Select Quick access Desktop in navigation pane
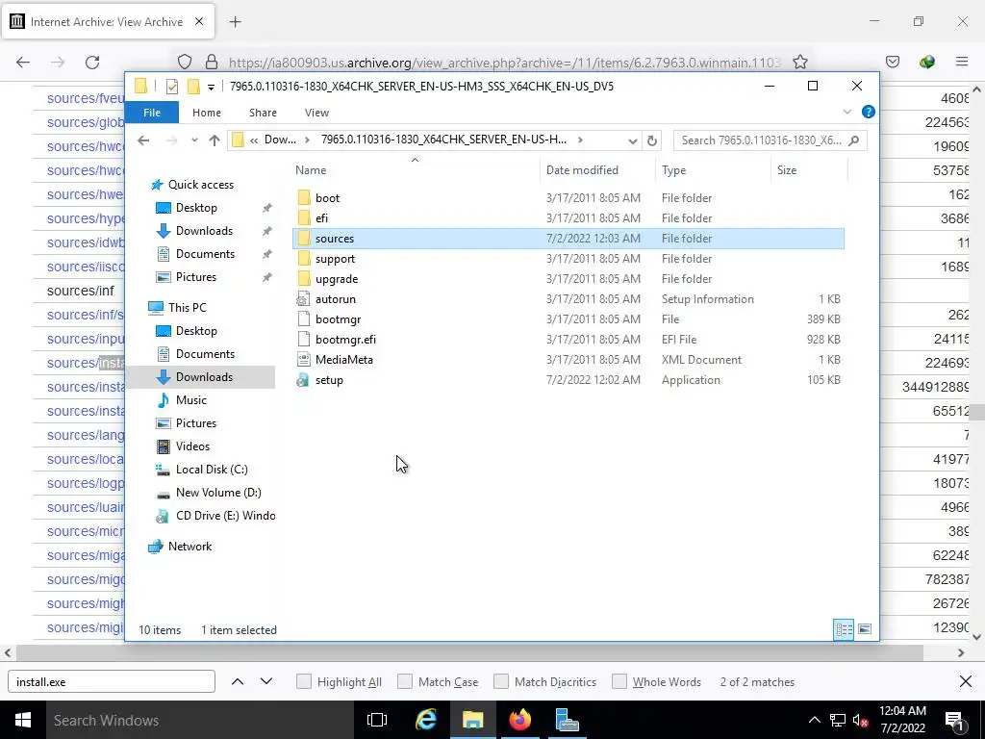The image size is (985, 739). click(196, 208)
